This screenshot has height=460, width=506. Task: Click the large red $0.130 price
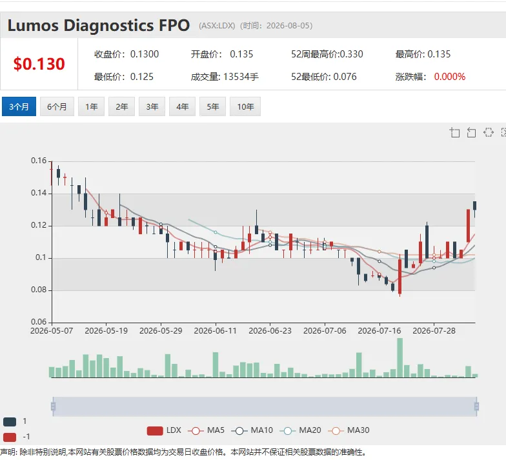pos(39,64)
